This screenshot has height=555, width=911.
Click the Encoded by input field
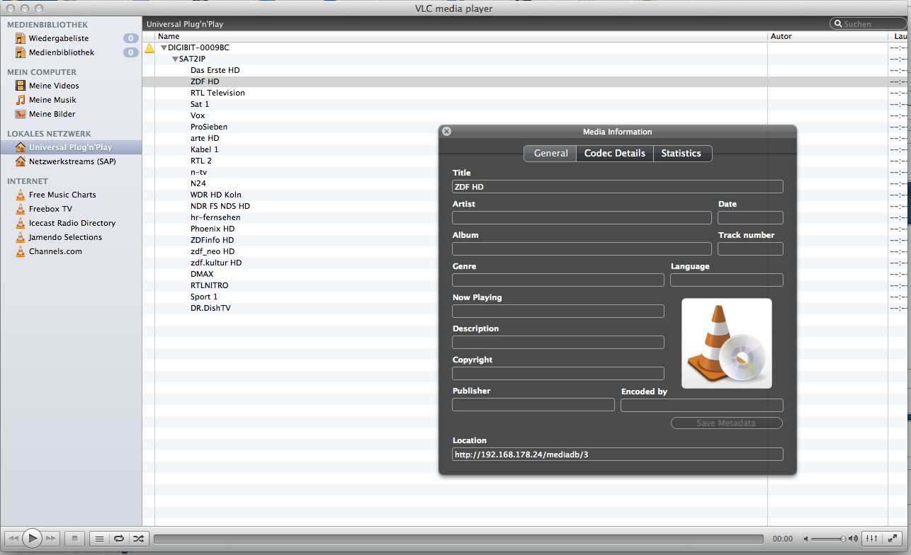(702, 405)
